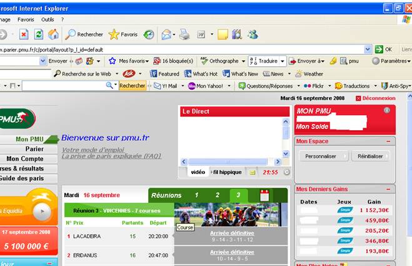Open La prise de paris FAQ link
This screenshot has height=266, width=412.
pos(111,156)
